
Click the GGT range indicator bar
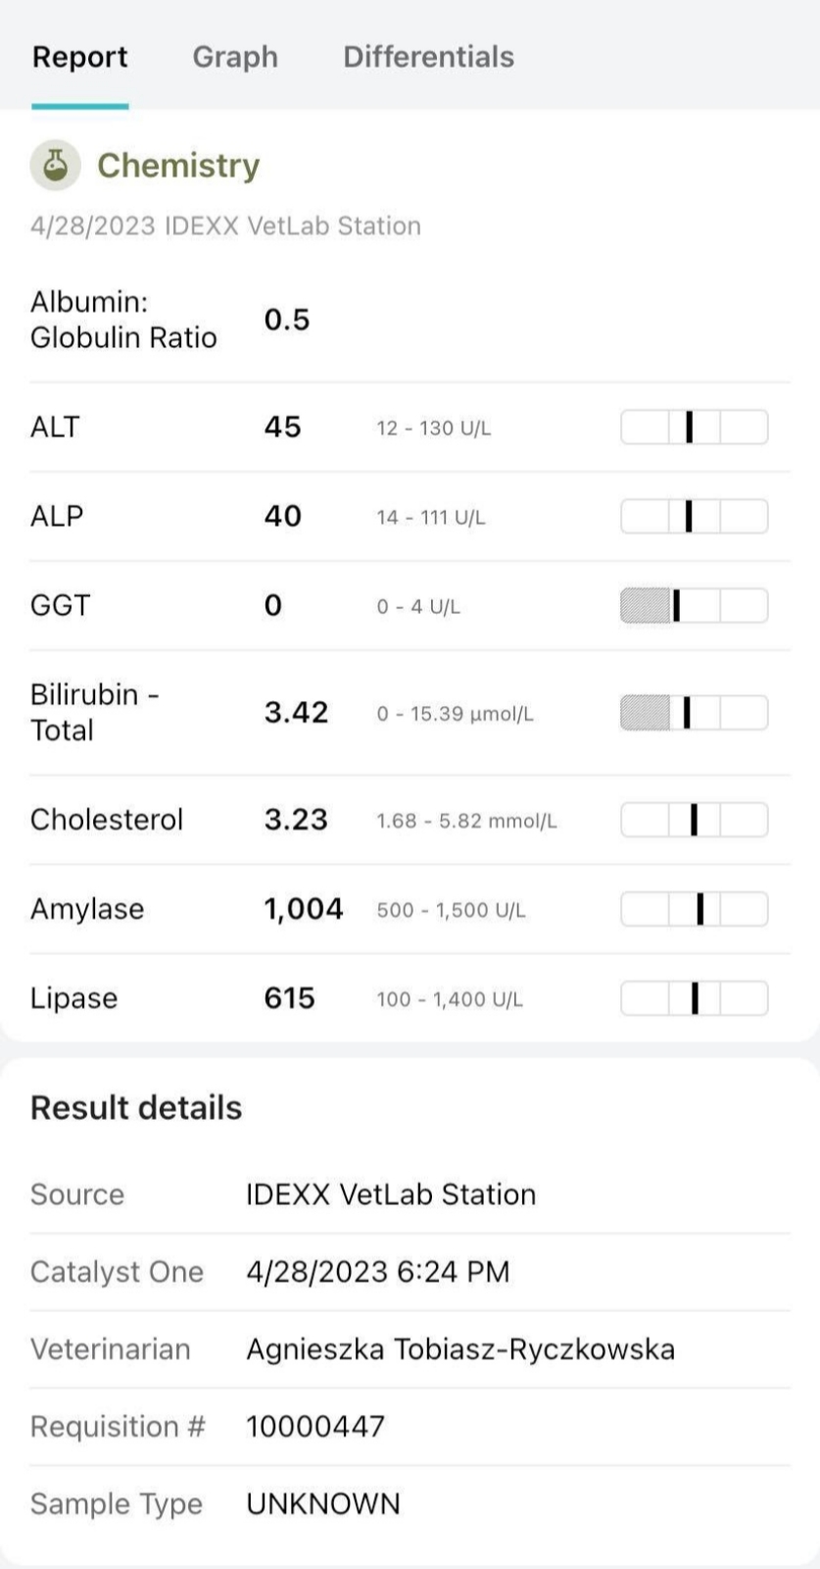click(x=695, y=606)
